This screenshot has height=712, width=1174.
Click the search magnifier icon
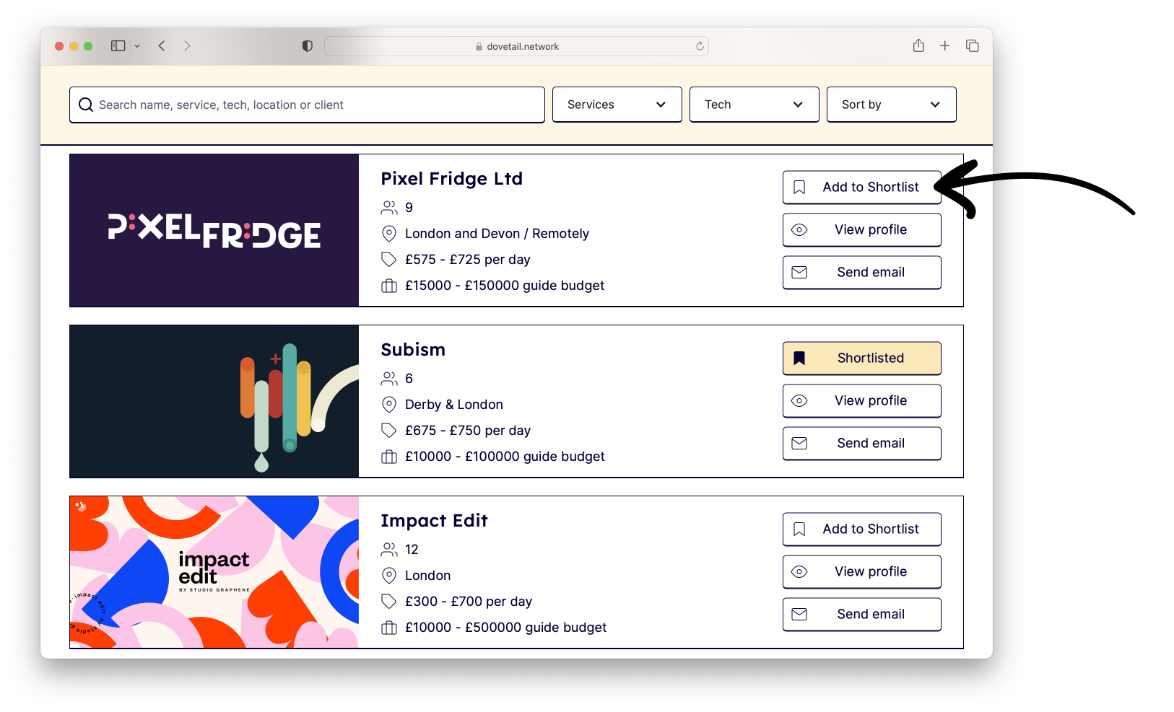coord(86,105)
